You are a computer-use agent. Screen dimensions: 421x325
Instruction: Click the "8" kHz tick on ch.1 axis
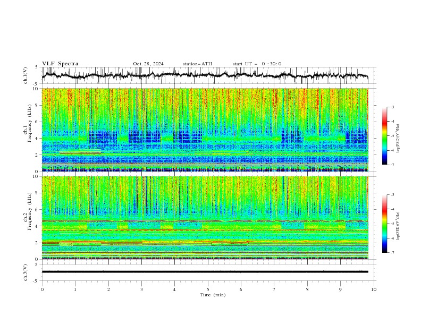pyautogui.click(x=37, y=105)
